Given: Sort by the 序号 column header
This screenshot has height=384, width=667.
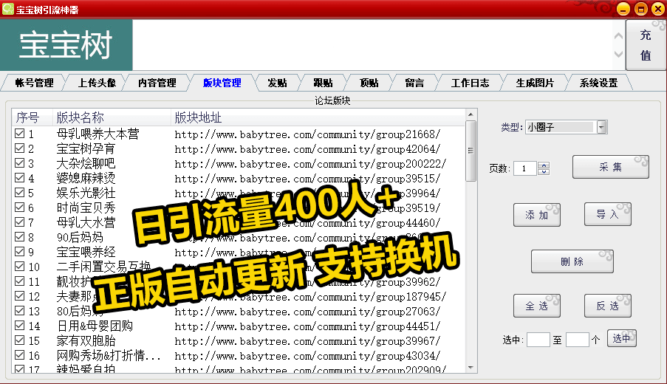Looking at the screenshot, I should tap(33, 117).
